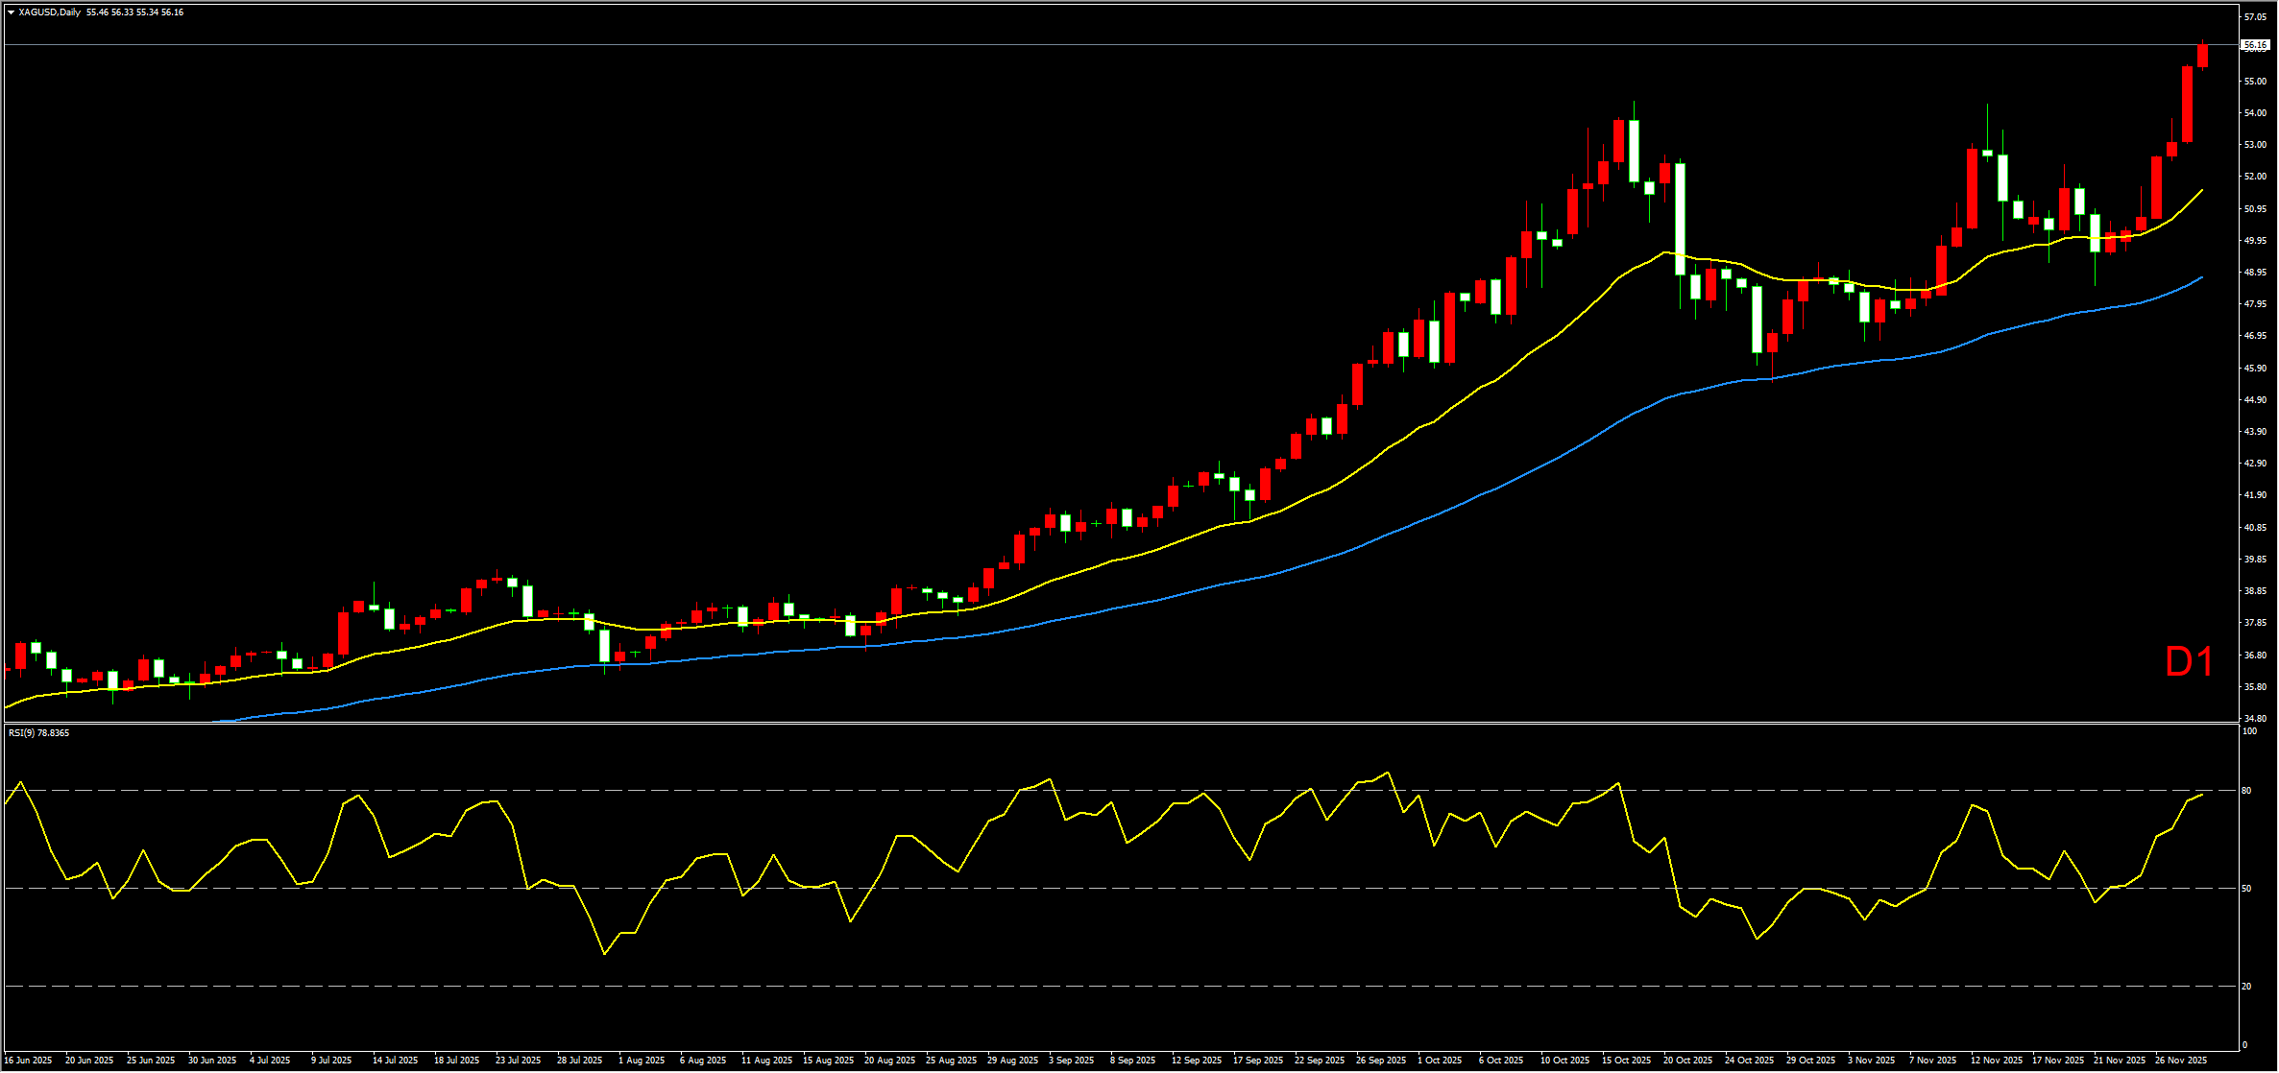Viewport: 2279px width, 1073px height.
Task: Click the XAGUSD,Daily chart title text
Action: [x=49, y=12]
